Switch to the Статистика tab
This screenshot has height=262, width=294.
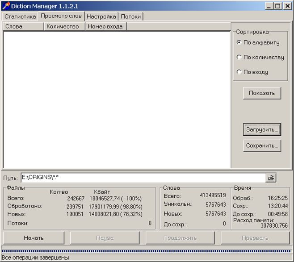pyautogui.click(x=20, y=17)
